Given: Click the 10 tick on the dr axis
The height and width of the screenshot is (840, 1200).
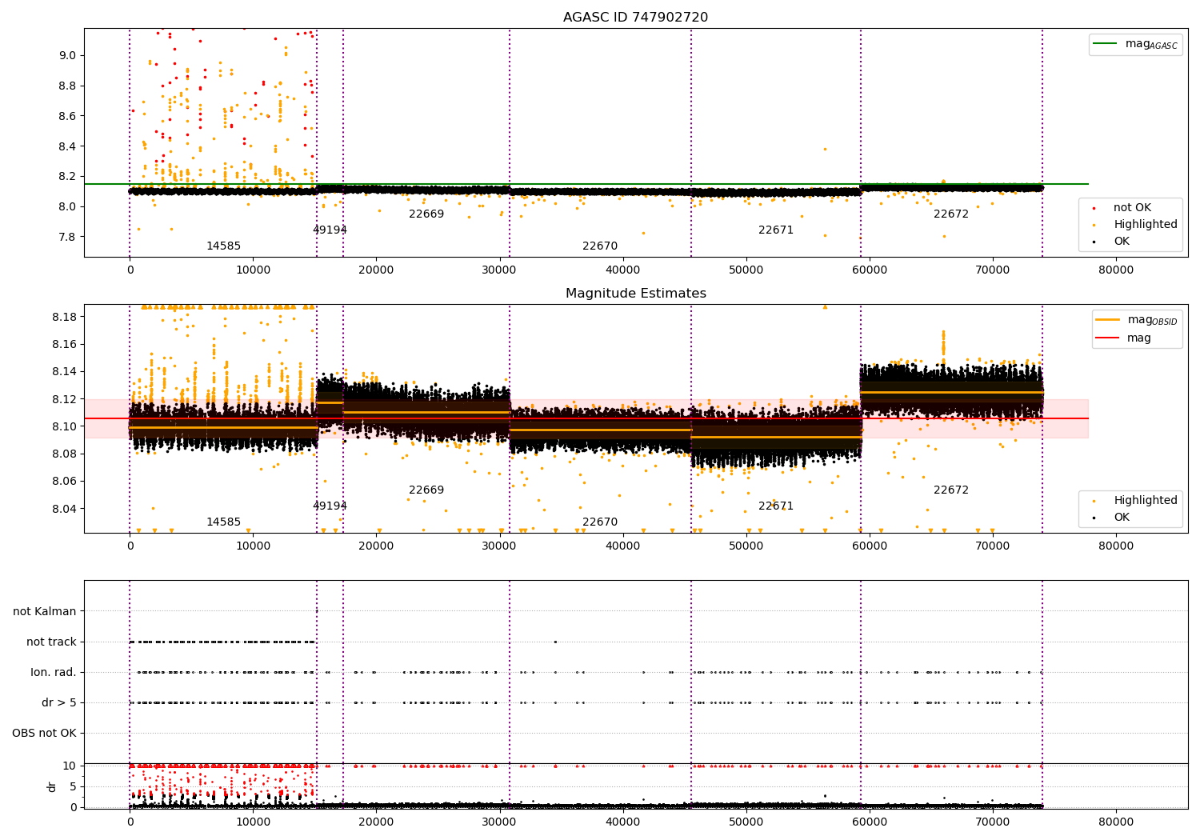Looking at the screenshot, I should tap(70, 766).
